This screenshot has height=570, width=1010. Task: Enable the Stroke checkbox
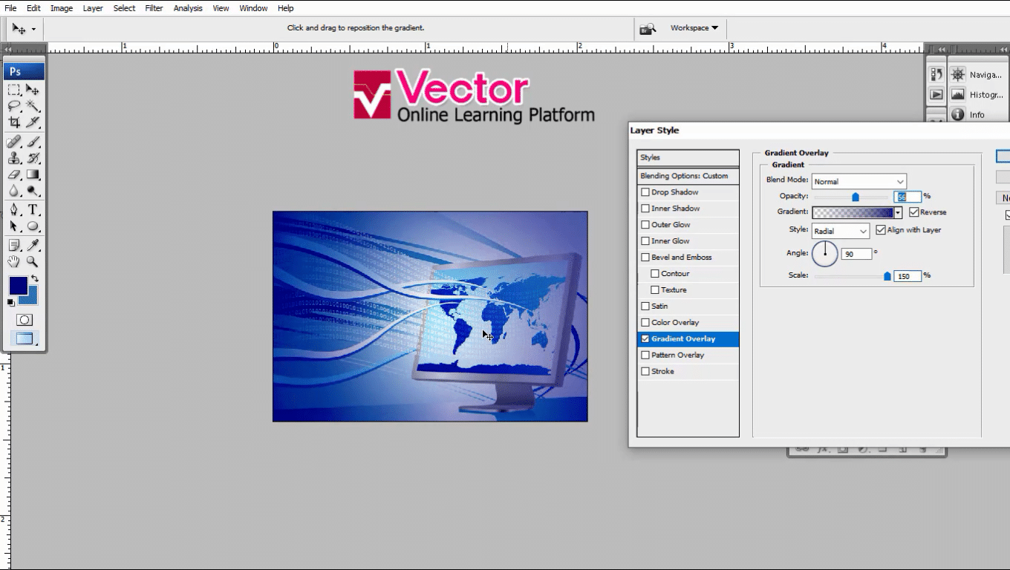tap(645, 371)
